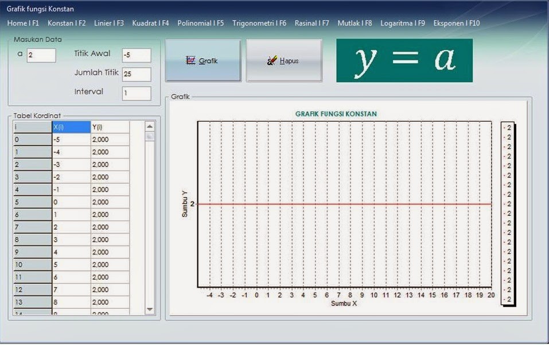Open Trigonometri I F6 menu

[x=259, y=23]
